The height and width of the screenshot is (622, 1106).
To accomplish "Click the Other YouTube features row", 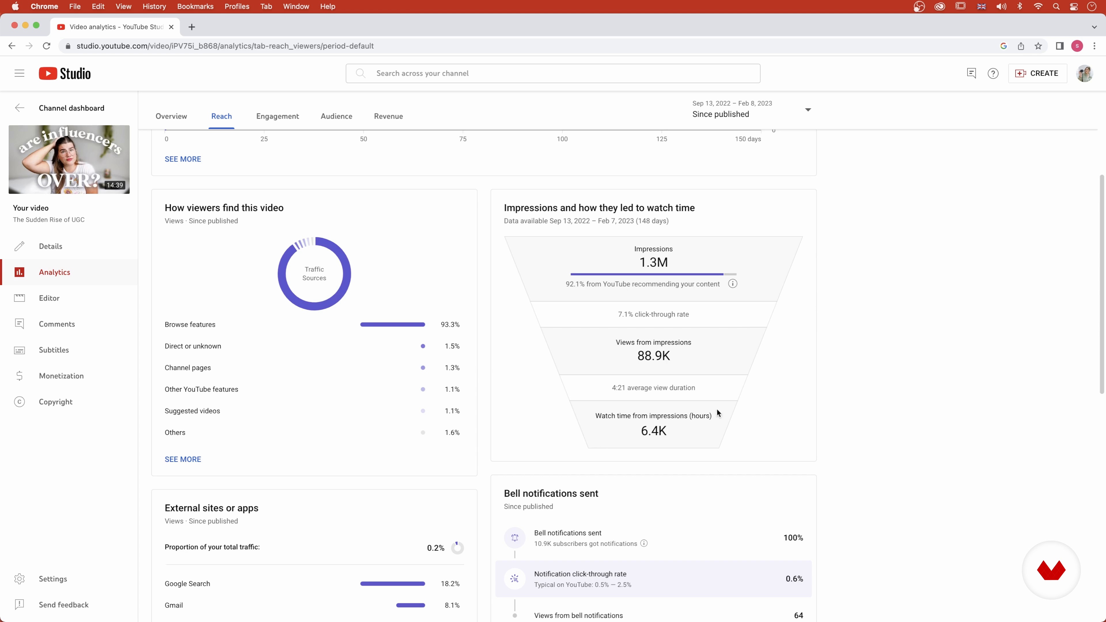I will (x=312, y=389).
